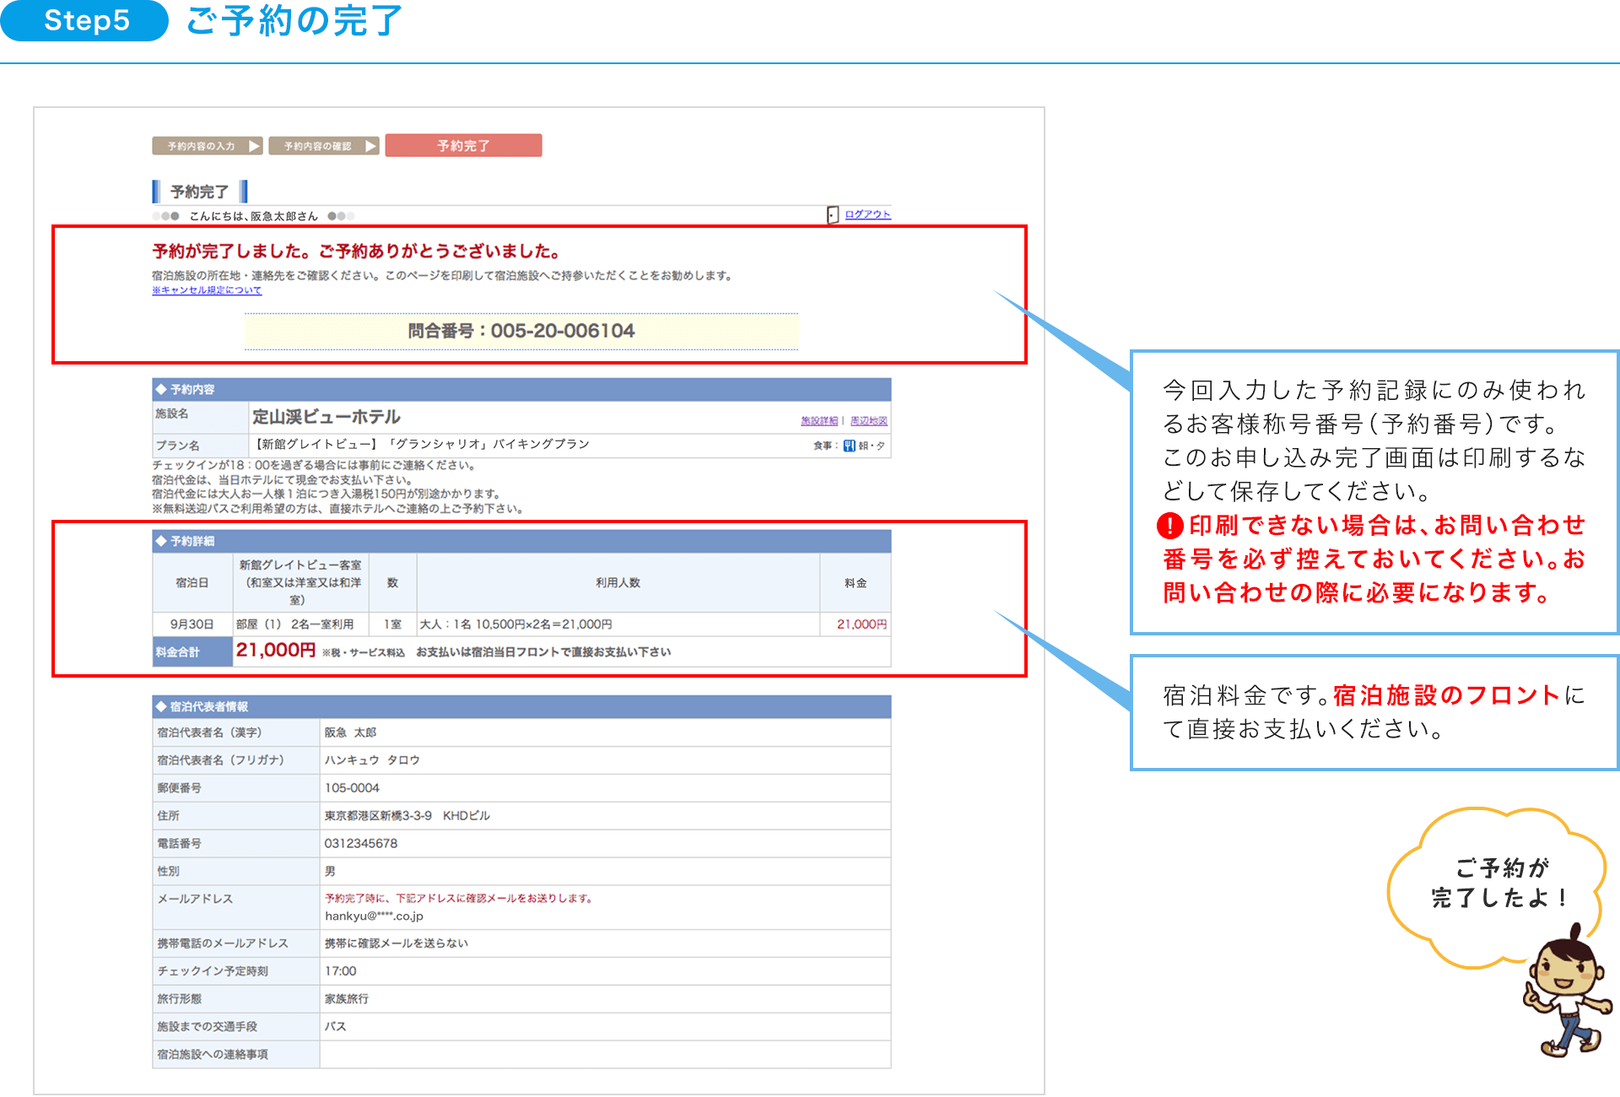Select the red 予約完了 progress step

[x=463, y=145]
